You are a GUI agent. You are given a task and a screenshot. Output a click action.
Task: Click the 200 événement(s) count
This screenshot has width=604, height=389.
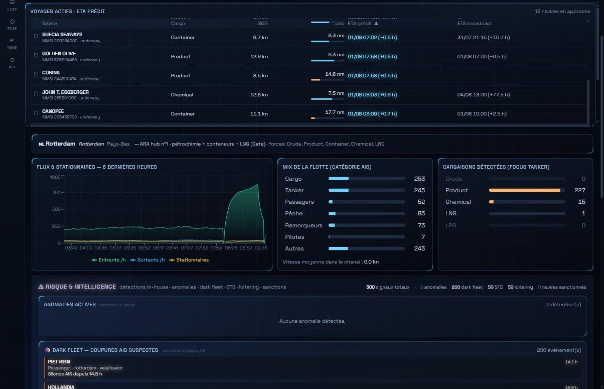[x=558, y=350]
